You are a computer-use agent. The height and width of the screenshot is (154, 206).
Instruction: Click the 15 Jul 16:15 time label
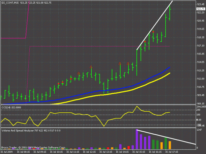tap(155, 152)
